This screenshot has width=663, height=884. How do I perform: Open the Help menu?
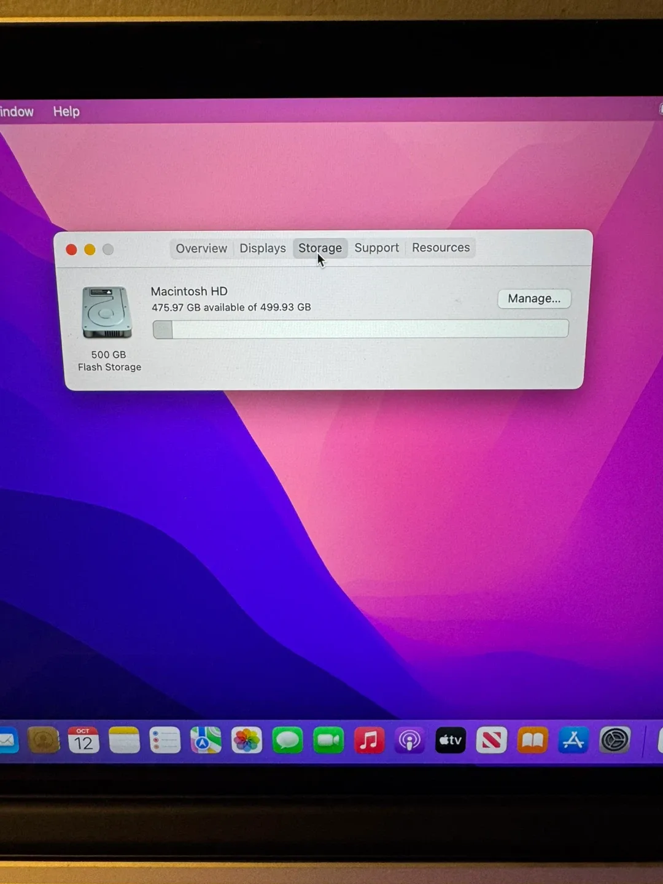(66, 111)
